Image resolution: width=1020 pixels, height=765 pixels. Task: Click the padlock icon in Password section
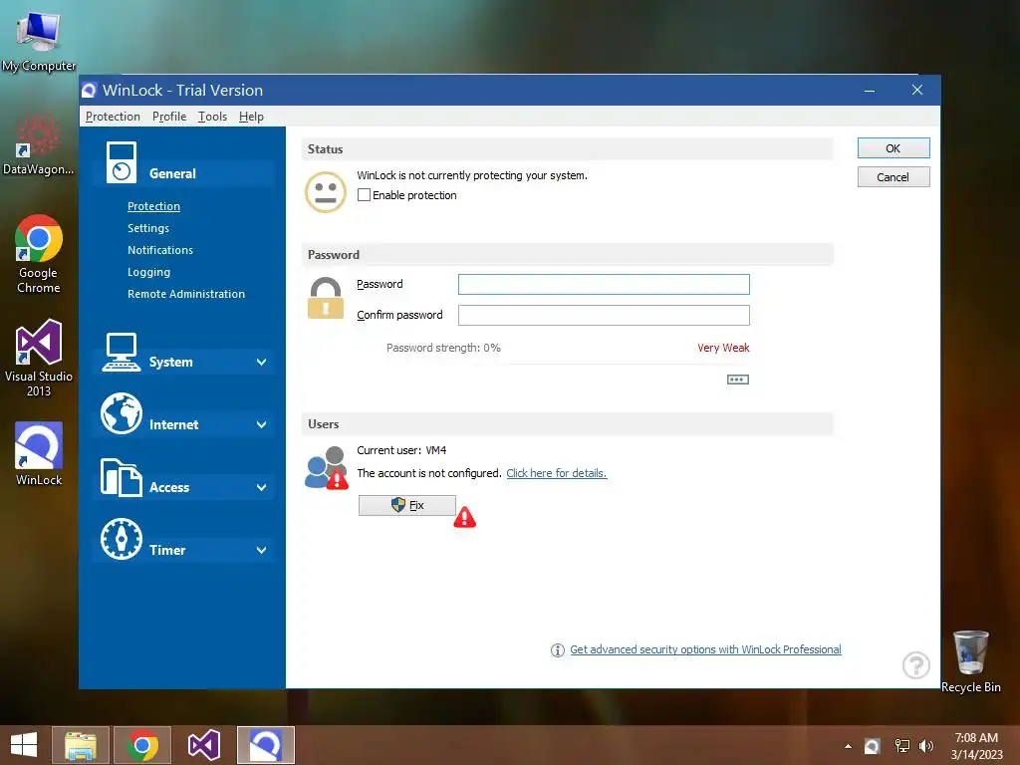(326, 298)
